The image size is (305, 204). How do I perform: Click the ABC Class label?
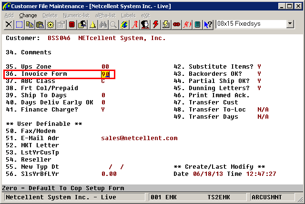[38, 81]
